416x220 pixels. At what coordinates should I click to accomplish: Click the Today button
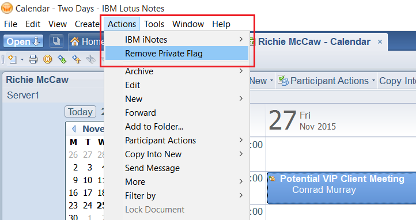(x=81, y=112)
